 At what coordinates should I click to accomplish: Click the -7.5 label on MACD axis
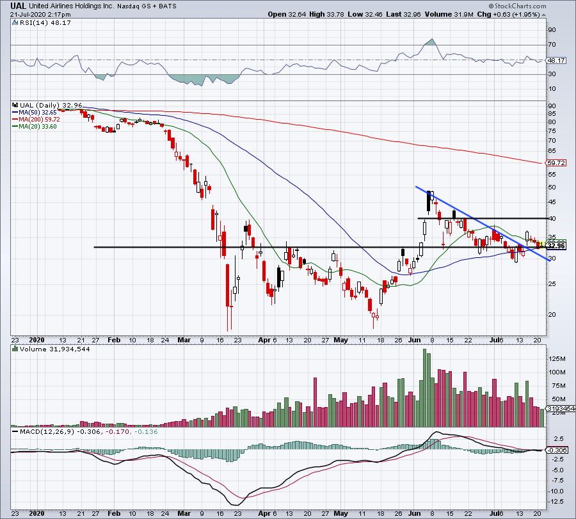[x=557, y=481]
